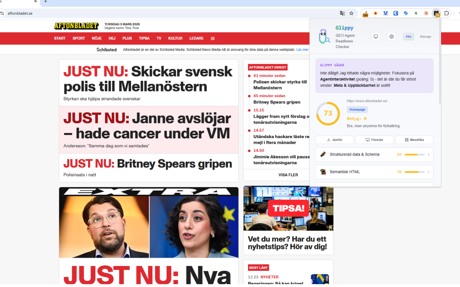Open the SPORT section in navigation
The width and height of the screenshot is (460, 287).
[79, 38]
